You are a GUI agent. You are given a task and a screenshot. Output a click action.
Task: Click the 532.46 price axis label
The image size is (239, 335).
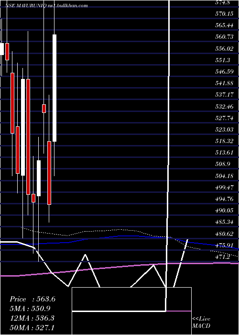coord(224,107)
